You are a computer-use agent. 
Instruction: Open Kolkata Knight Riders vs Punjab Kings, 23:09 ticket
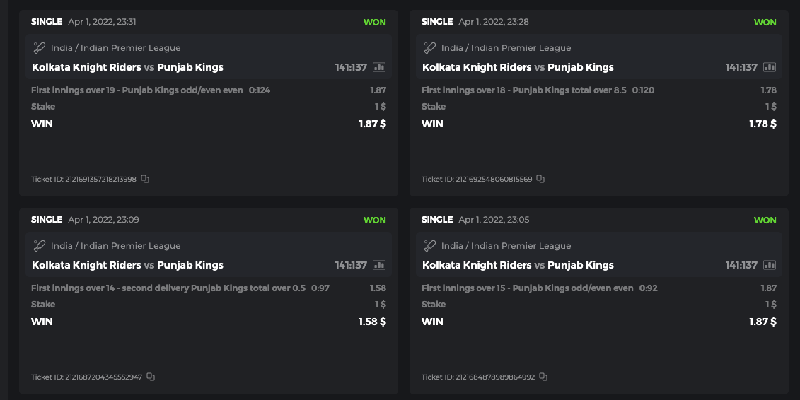(x=127, y=266)
